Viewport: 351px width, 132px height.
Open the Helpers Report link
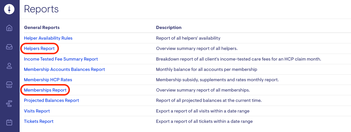(39, 49)
